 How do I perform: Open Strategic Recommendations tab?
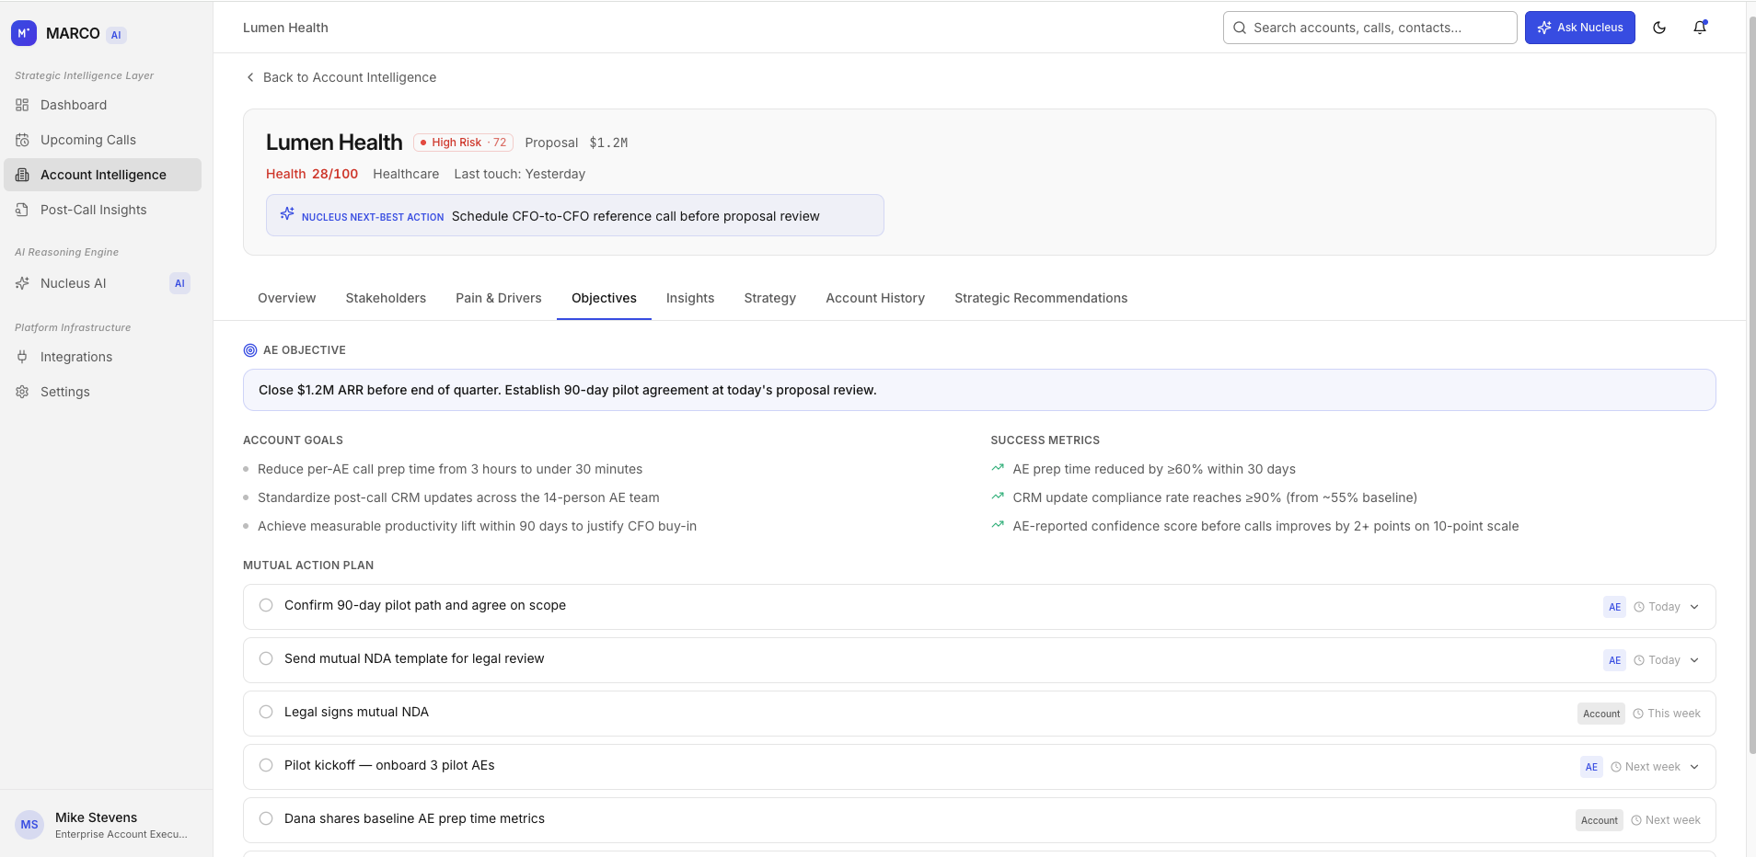tap(1041, 298)
